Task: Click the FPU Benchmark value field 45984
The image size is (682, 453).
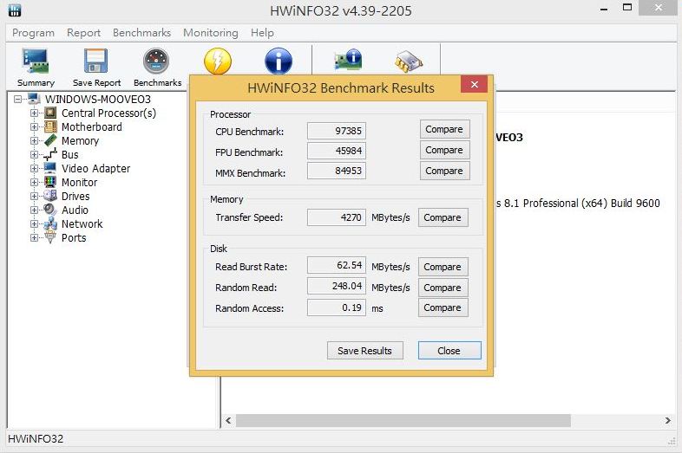Action: [x=337, y=151]
